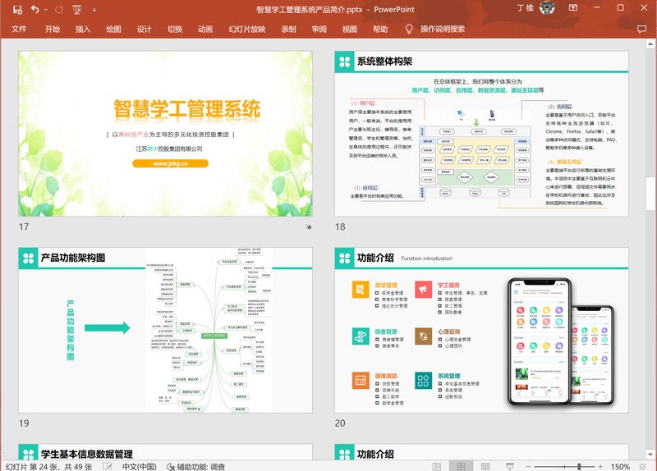Click the vertical scrollbar thumb
The width and height of the screenshot is (657, 471).
click(x=650, y=192)
